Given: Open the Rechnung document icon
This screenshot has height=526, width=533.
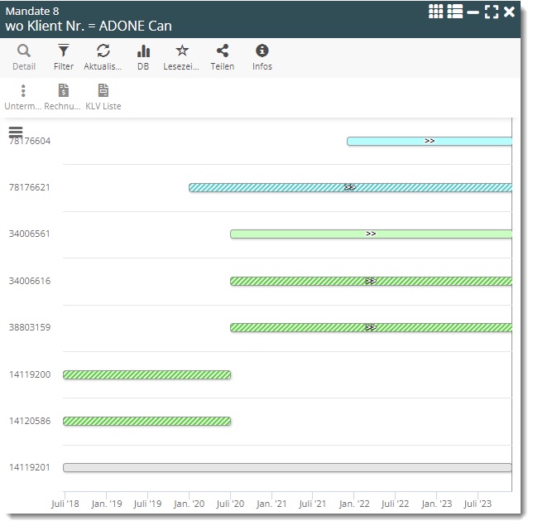Looking at the screenshot, I should [x=63, y=91].
